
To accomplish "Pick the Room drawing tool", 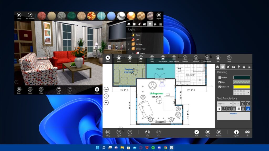I will (x=119, y=58).
